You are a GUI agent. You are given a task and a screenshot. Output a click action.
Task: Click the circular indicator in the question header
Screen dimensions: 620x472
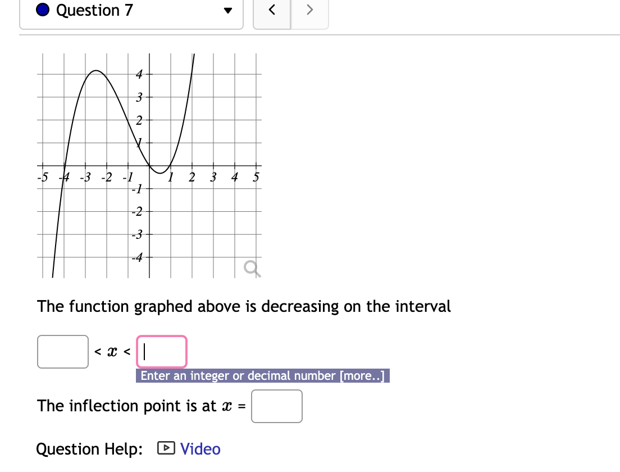pos(42,10)
